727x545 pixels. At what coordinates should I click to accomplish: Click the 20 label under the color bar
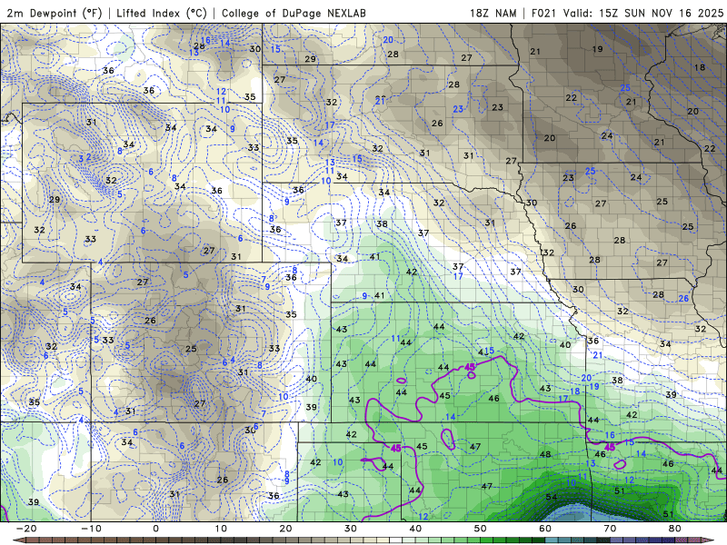tap(285, 529)
